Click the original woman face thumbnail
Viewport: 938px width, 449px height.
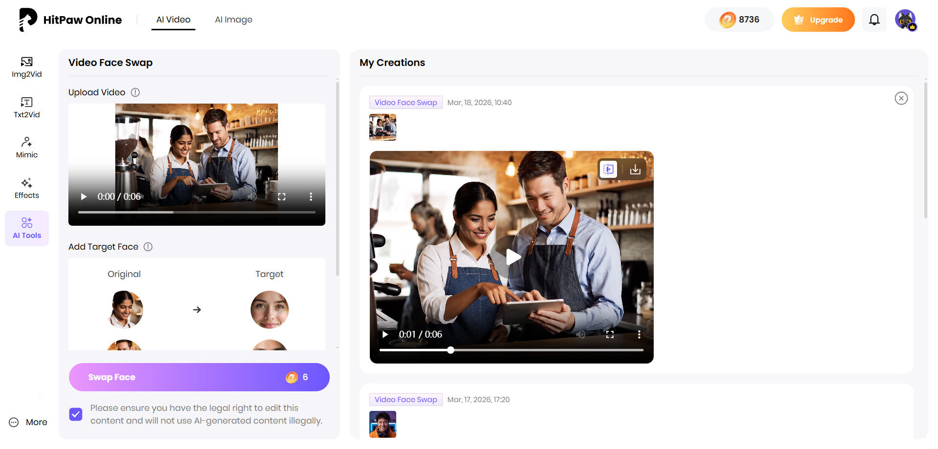[x=125, y=310]
